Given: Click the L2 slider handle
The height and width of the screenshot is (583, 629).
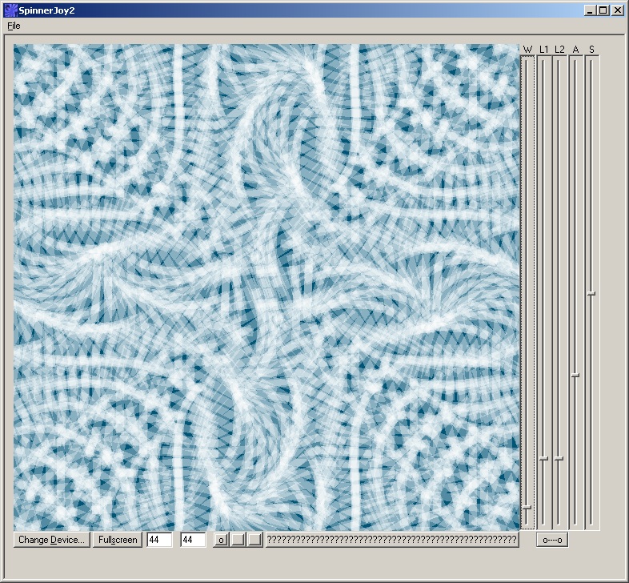Looking at the screenshot, I should point(559,458).
